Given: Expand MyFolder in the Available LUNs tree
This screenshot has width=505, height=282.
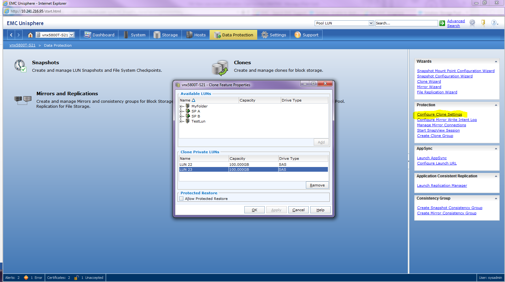Looking at the screenshot, I should (181, 106).
